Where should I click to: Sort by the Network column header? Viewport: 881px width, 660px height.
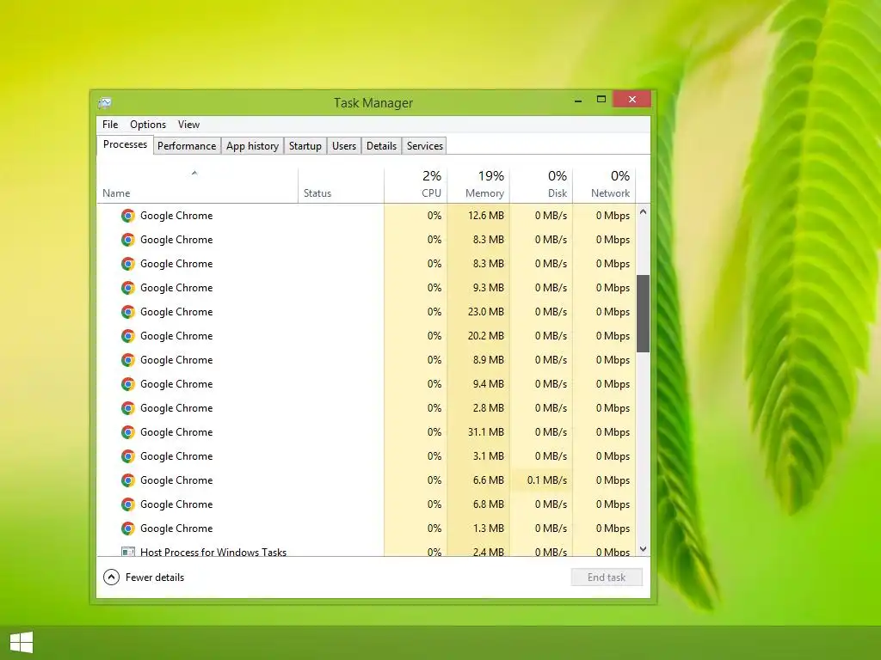(x=605, y=186)
